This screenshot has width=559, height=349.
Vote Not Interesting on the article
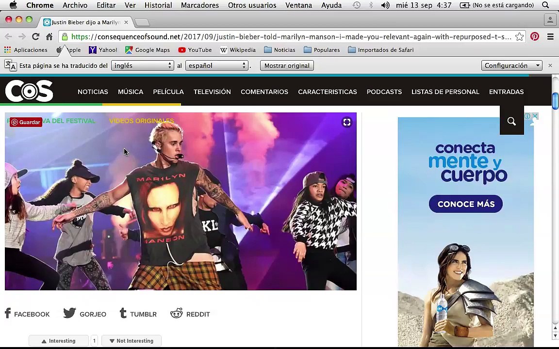tap(132, 341)
